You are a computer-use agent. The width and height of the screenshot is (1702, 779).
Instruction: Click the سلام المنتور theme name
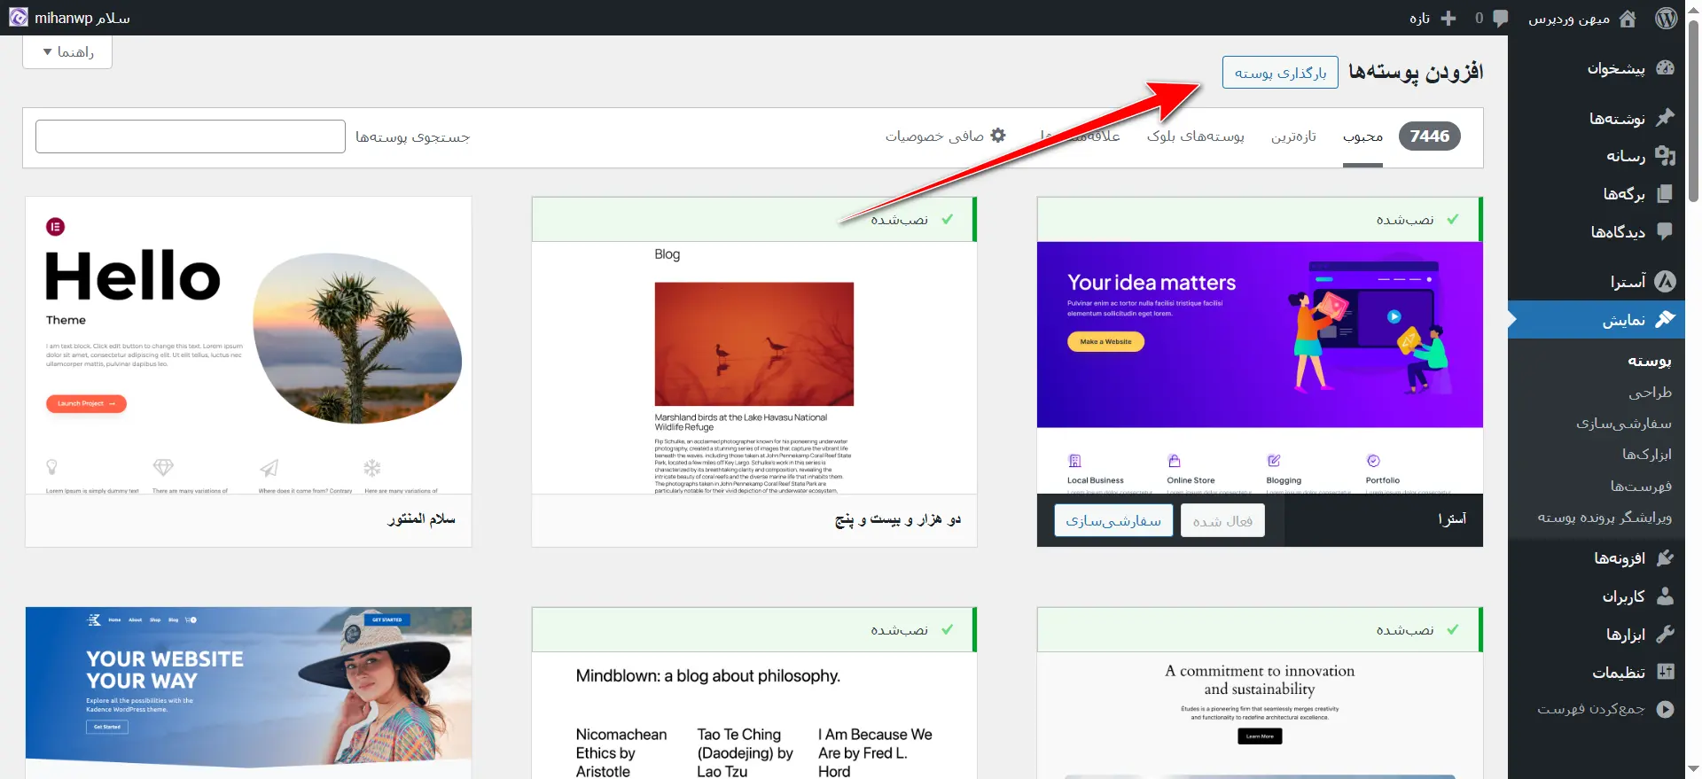point(421,518)
